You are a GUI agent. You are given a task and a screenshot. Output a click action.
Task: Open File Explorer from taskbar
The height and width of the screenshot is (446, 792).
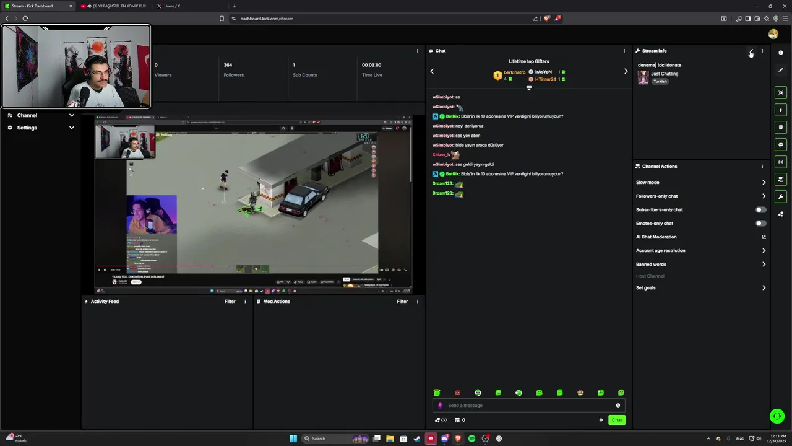390,439
